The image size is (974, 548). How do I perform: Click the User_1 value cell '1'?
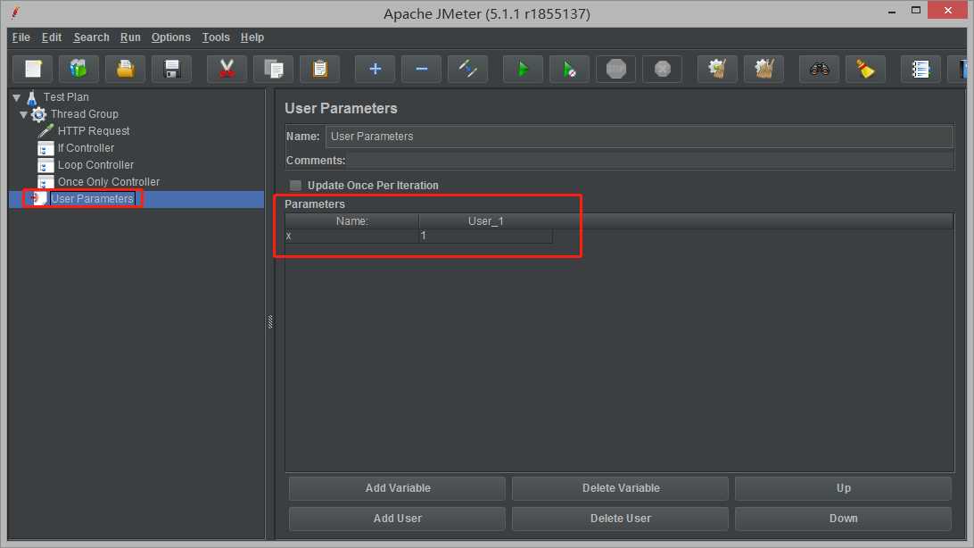tap(486, 237)
